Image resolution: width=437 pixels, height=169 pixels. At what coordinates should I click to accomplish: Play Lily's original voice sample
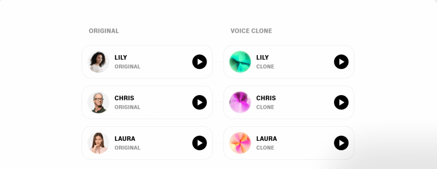pyautogui.click(x=200, y=61)
